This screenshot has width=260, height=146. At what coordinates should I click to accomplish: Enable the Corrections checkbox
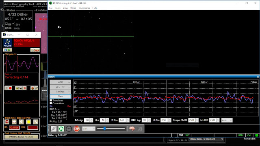(51, 103)
